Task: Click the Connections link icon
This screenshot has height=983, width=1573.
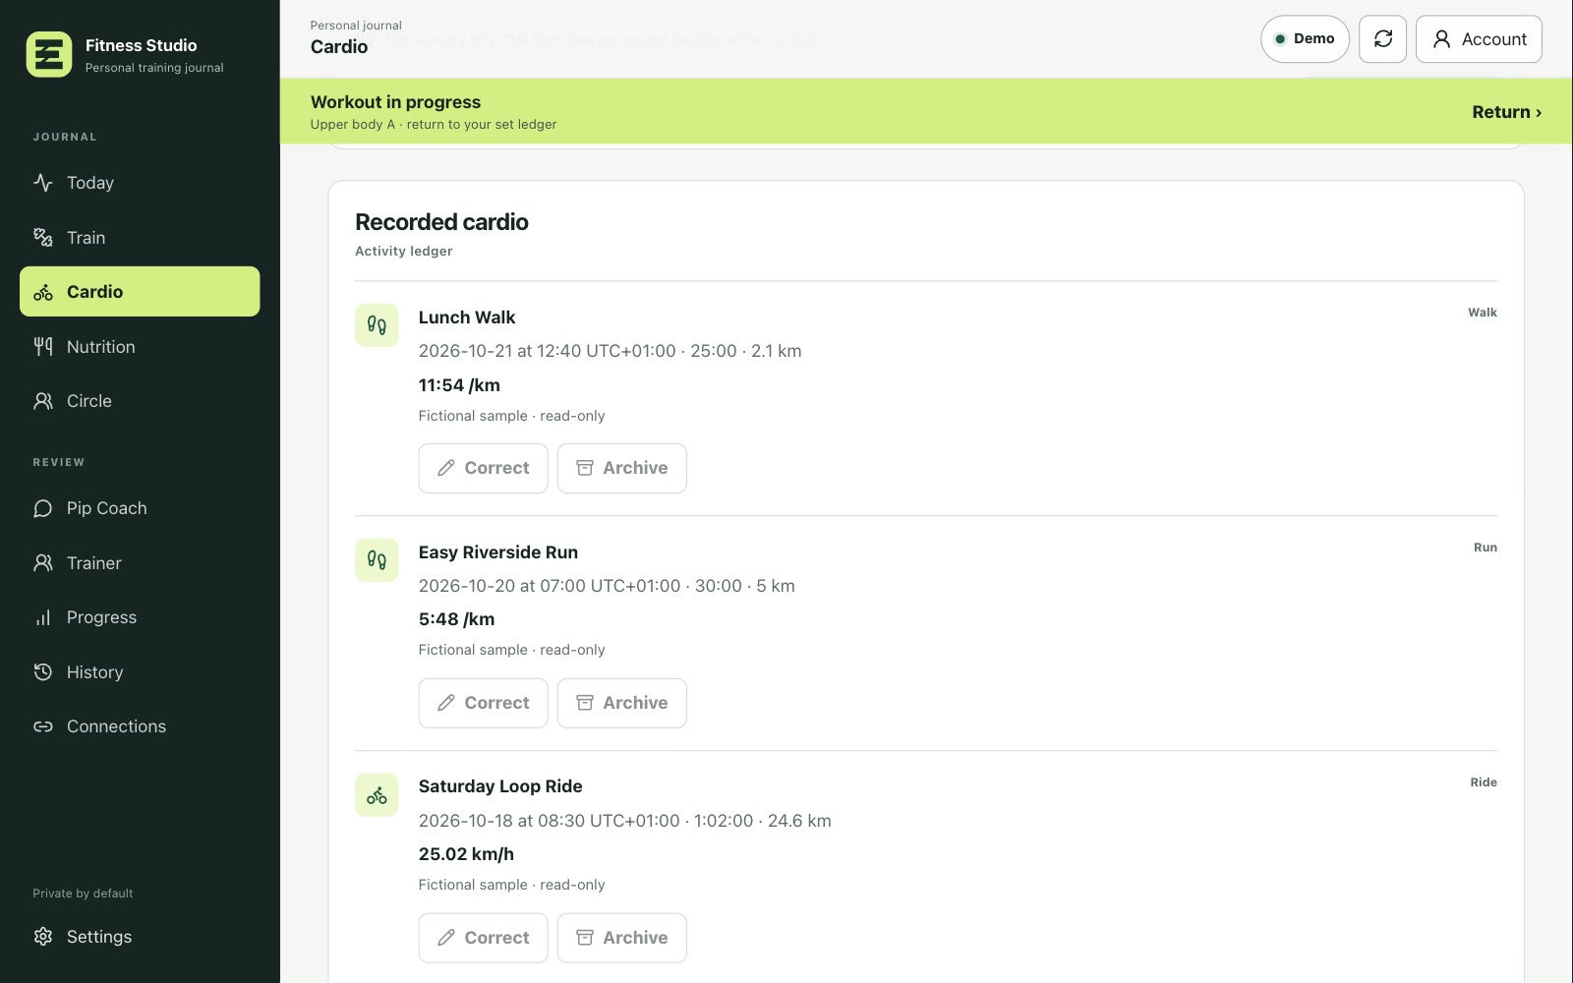Action: pyautogui.click(x=43, y=726)
